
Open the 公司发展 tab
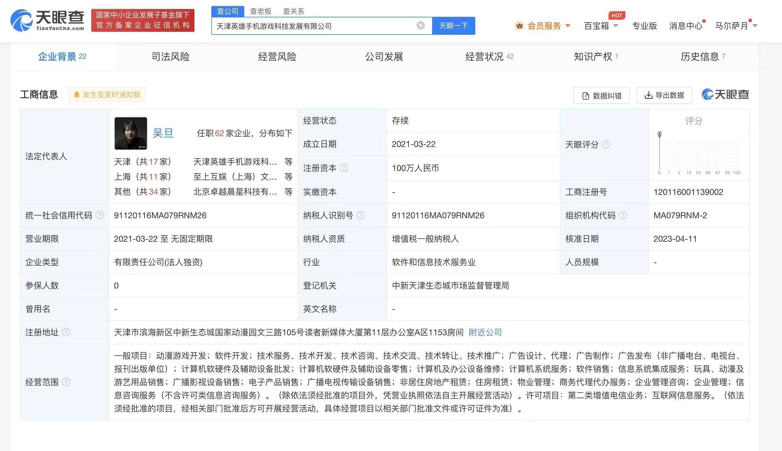click(384, 56)
